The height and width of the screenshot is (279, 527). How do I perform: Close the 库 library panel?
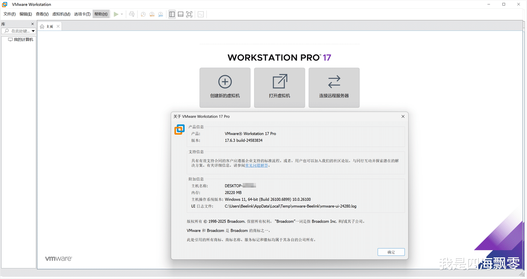coord(33,24)
